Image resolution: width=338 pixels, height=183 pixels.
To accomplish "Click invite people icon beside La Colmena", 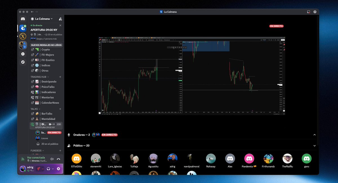I will click(60, 19).
